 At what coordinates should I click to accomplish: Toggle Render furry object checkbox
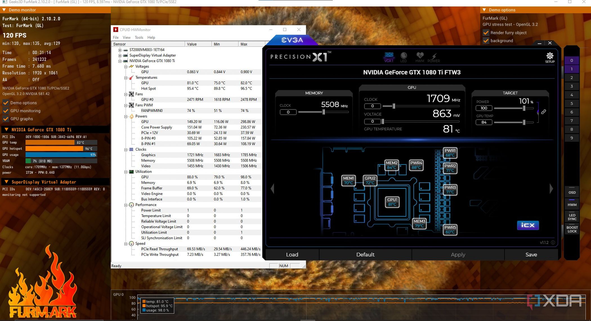pos(486,33)
